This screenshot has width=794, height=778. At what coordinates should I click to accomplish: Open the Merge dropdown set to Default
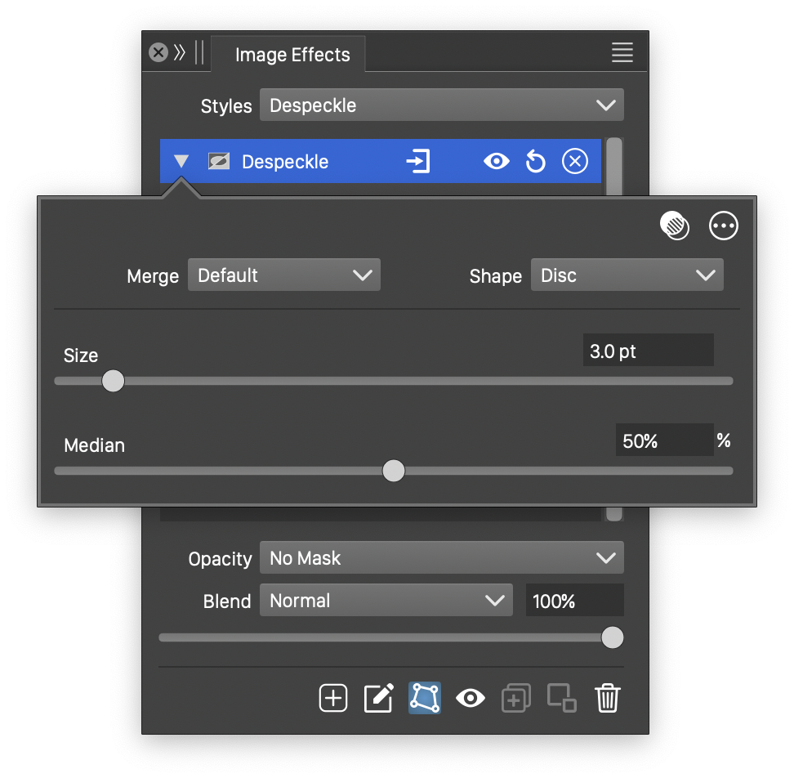pos(284,275)
